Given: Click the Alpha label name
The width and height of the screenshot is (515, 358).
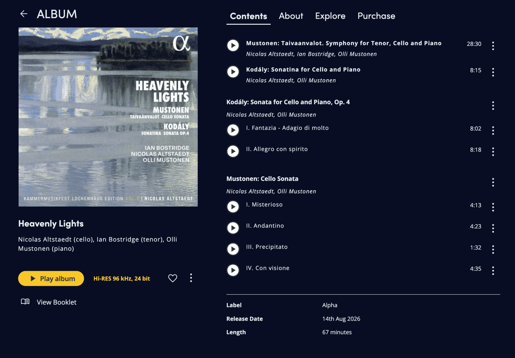Looking at the screenshot, I should coord(330,305).
